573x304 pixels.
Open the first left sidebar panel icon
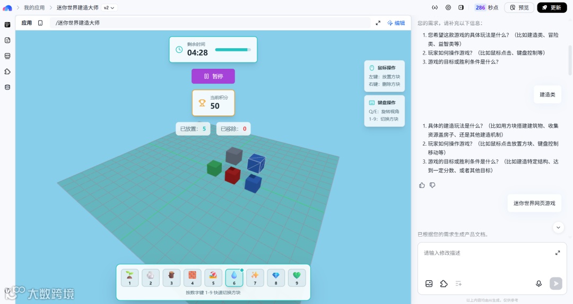point(7,25)
